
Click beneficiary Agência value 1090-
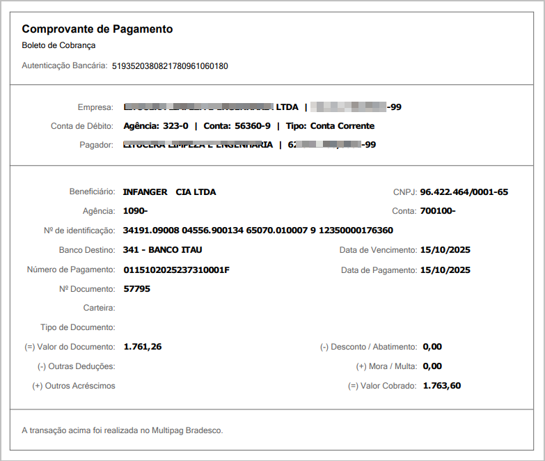135,211
